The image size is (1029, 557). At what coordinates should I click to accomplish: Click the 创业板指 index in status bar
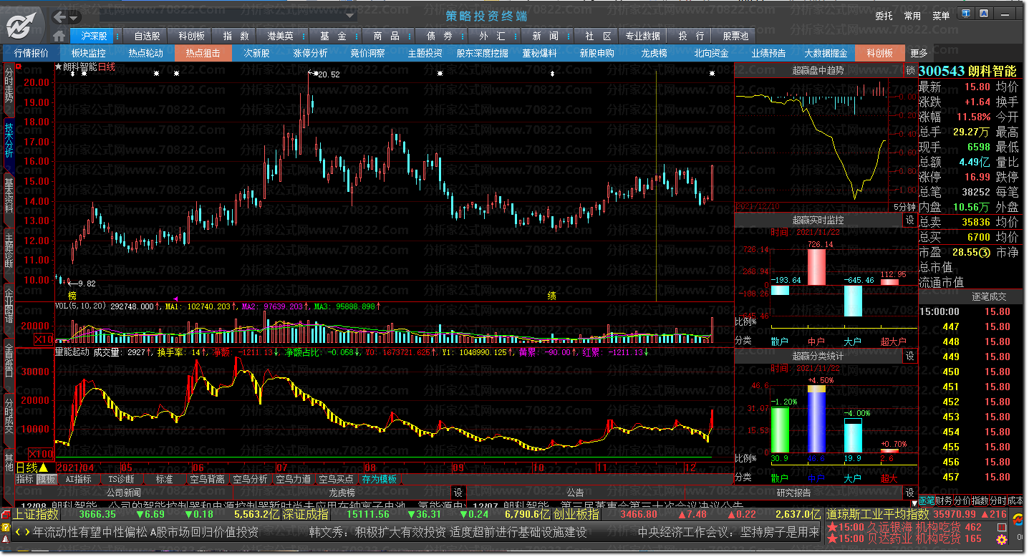(576, 514)
